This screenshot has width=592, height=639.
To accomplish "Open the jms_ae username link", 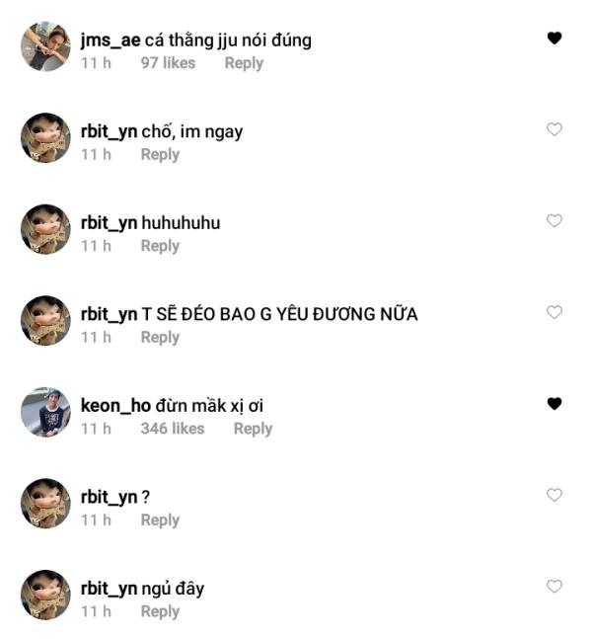I will [111, 40].
